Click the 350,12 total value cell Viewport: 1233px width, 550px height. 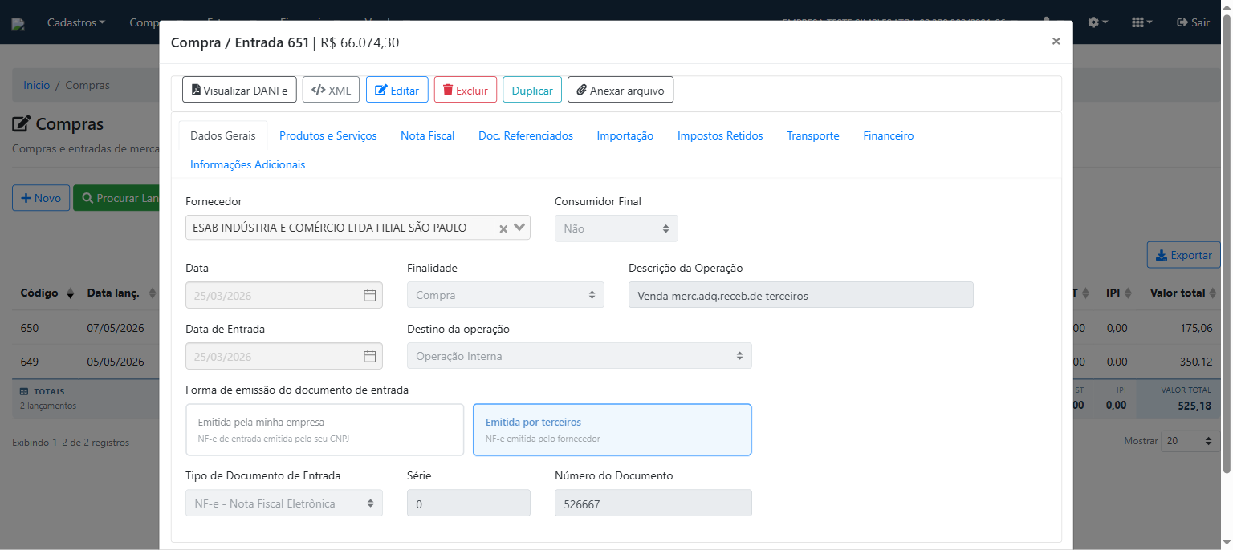(1196, 362)
